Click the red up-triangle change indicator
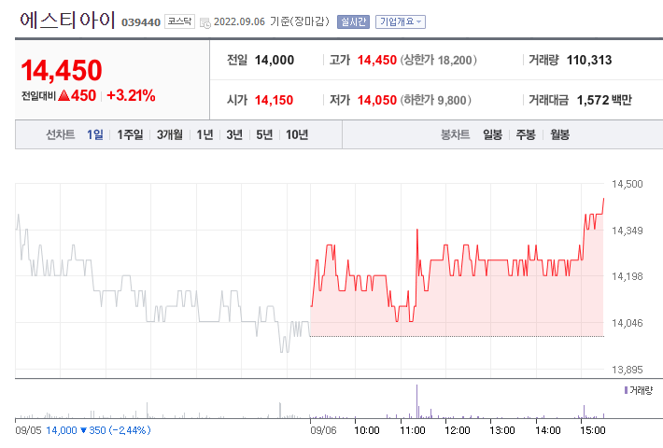The height and width of the screenshot is (448, 663). [63, 95]
